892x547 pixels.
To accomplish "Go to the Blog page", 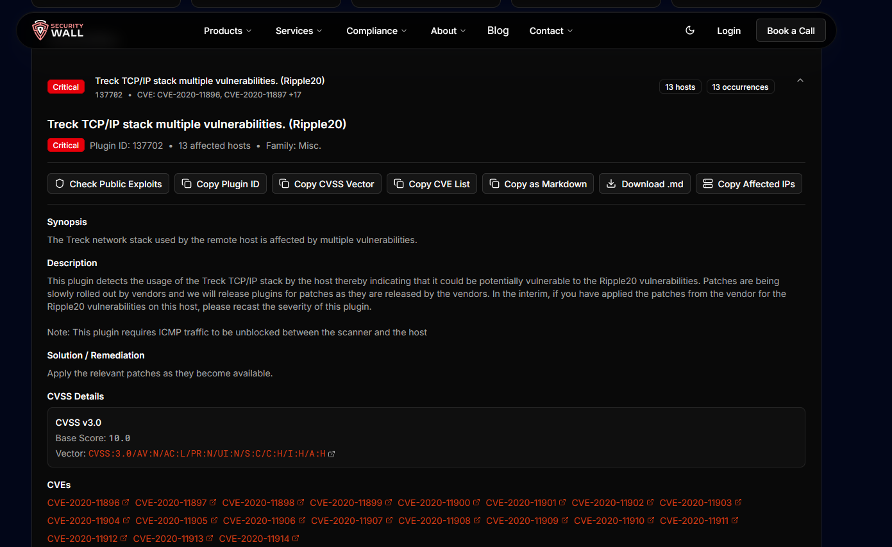I will (498, 31).
